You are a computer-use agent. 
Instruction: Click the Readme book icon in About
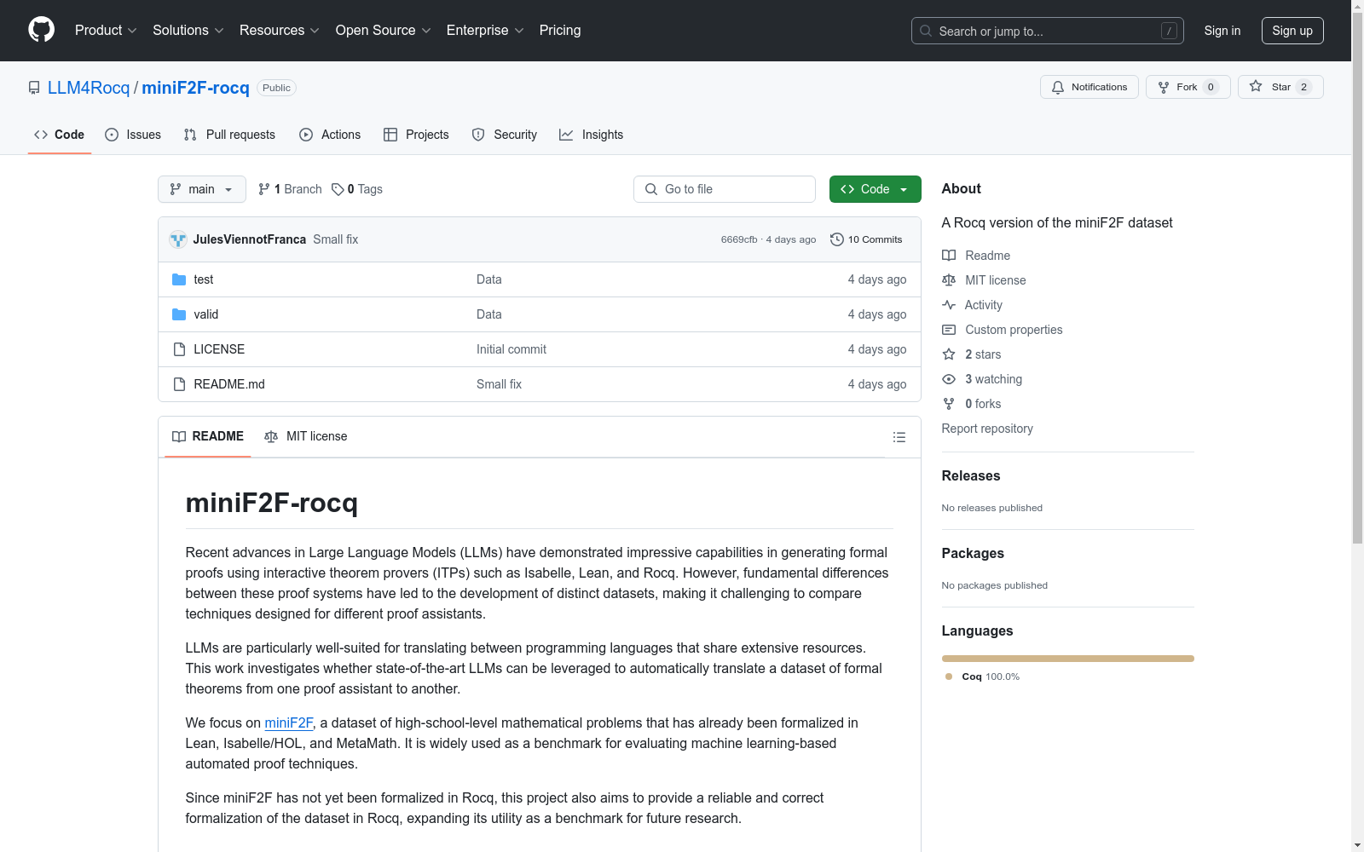click(x=949, y=256)
